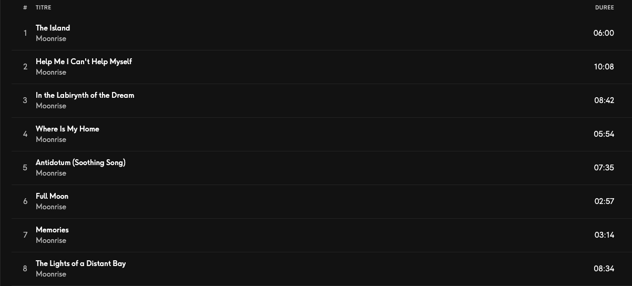632x286 pixels.
Task: Play the track The Island
Action: pyautogui.click(x=53, y=28)
